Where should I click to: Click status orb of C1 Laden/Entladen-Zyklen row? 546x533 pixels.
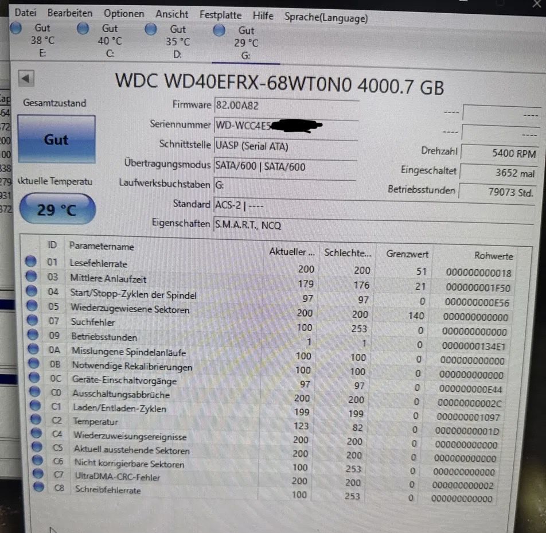pos(35,405)
